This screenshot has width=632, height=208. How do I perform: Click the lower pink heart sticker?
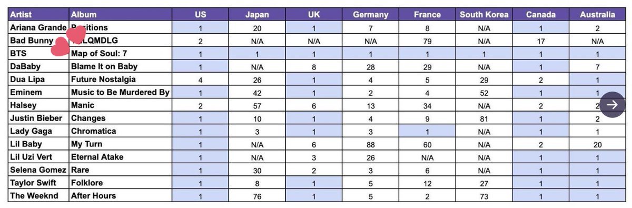click(60, 48)
